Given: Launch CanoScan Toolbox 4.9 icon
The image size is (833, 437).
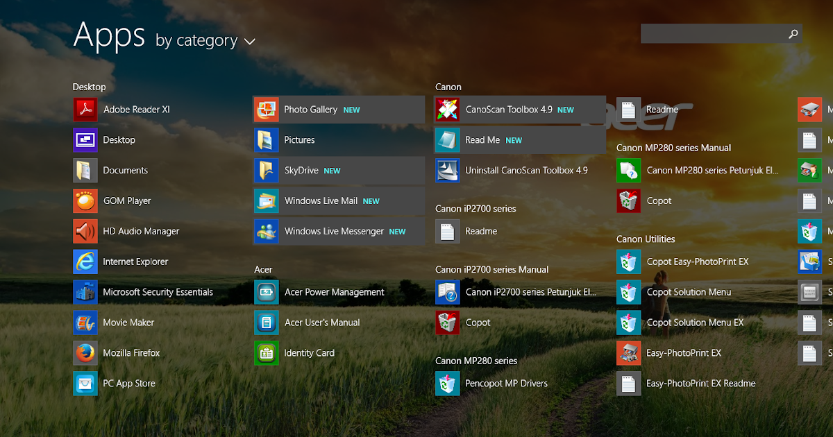Looking at the screenshot, I should coord(448,110).
